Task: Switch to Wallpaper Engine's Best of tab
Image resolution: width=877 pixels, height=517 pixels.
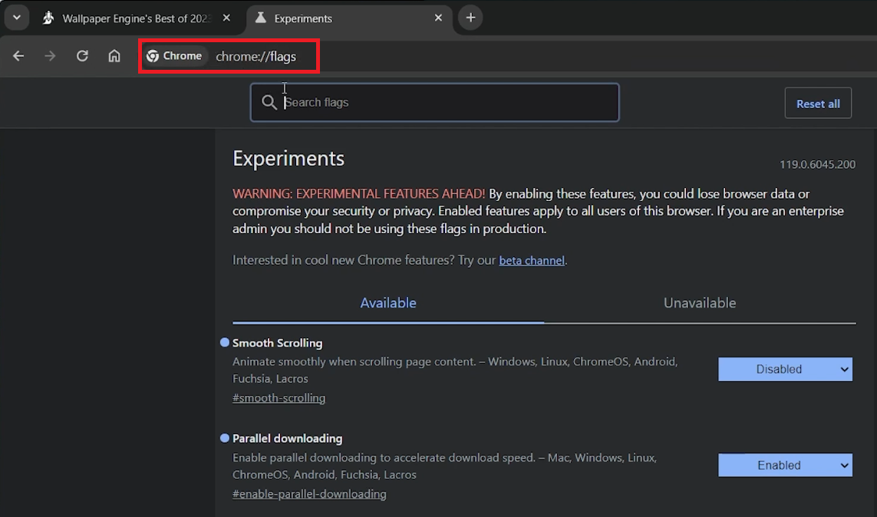Action: (137, 18)
